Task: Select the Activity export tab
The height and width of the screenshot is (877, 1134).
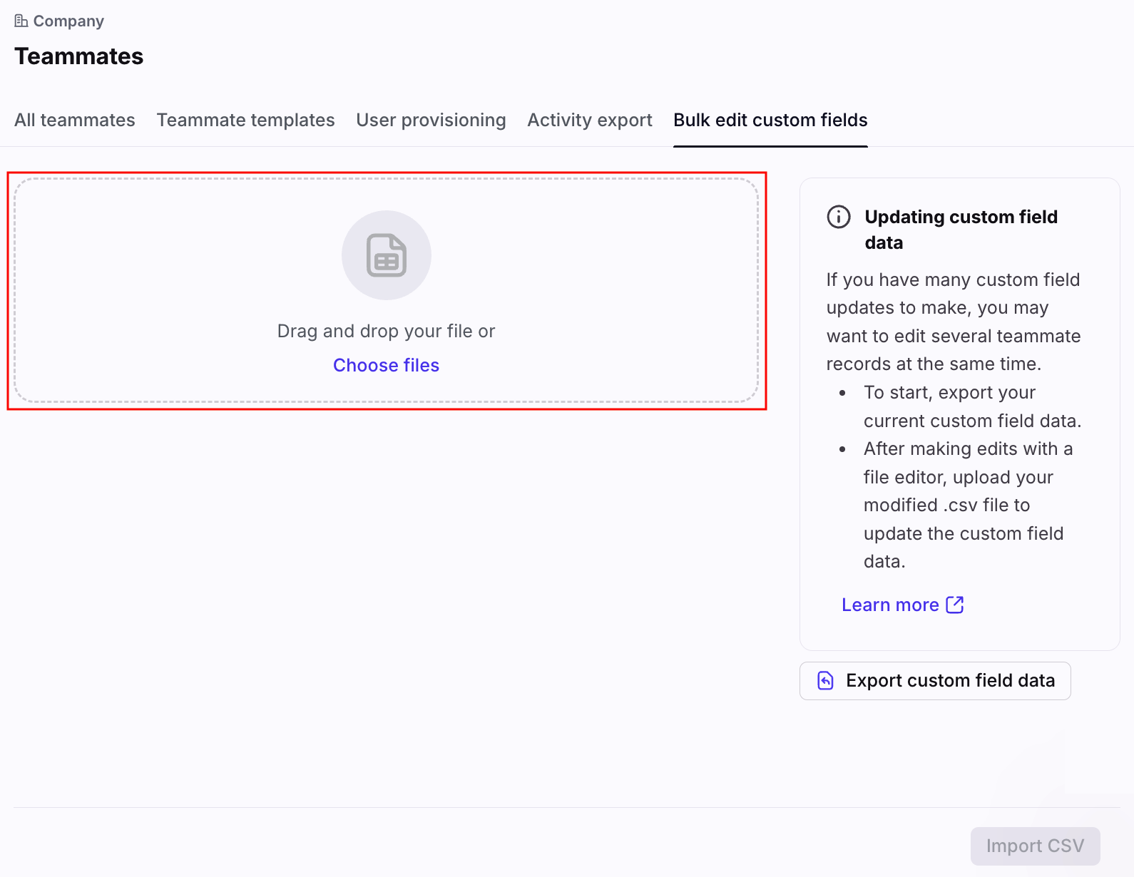Action: (x=589, y=120)
